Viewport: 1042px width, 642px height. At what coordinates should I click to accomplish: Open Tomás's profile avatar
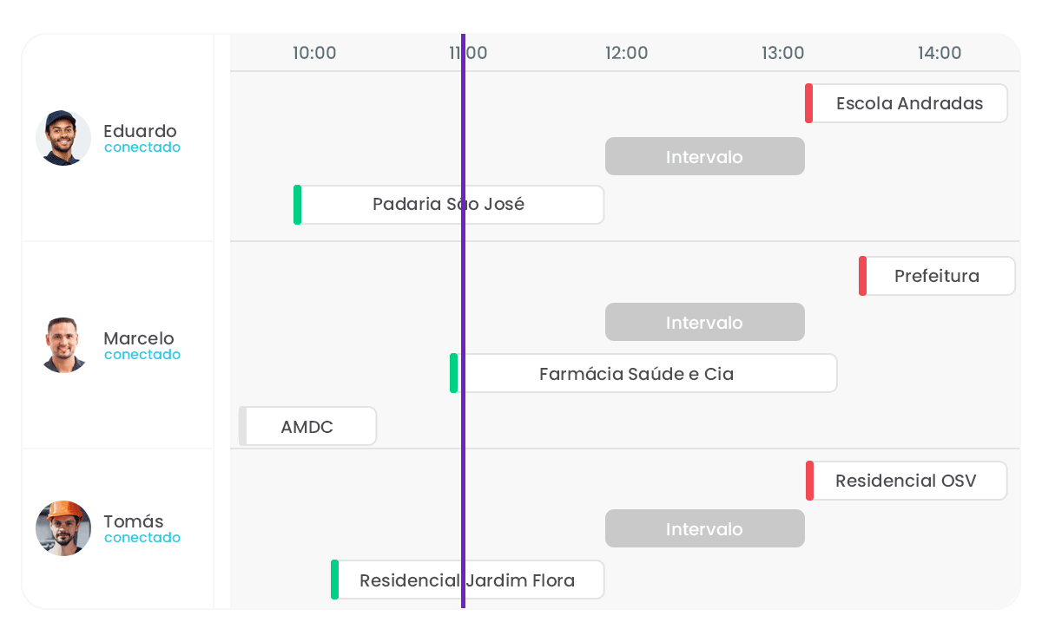[63, 528]
